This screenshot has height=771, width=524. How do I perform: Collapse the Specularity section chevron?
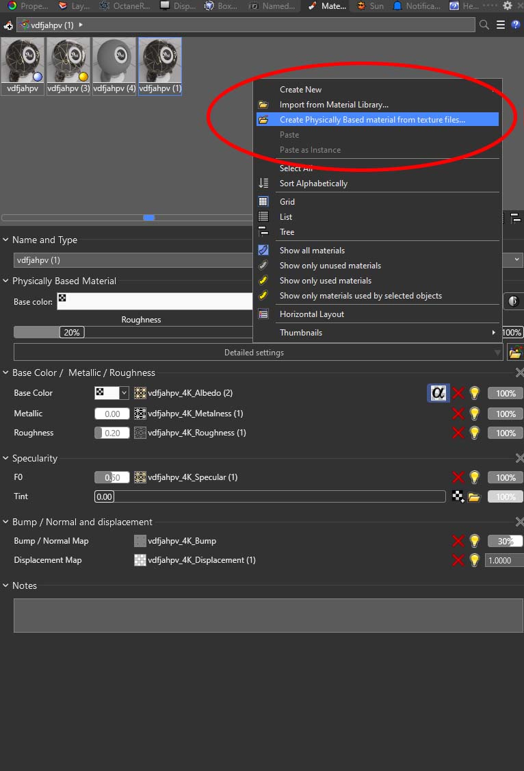click(5, 458)
